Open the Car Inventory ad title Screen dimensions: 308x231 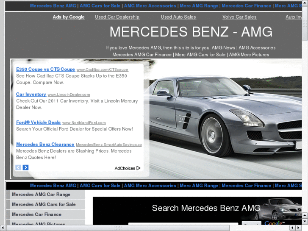(x=31, y=95)
